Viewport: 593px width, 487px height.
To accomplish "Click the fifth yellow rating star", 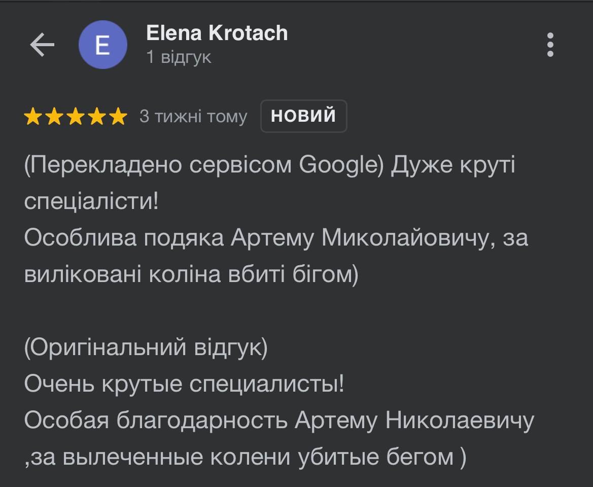I will [x=118, y=117].
